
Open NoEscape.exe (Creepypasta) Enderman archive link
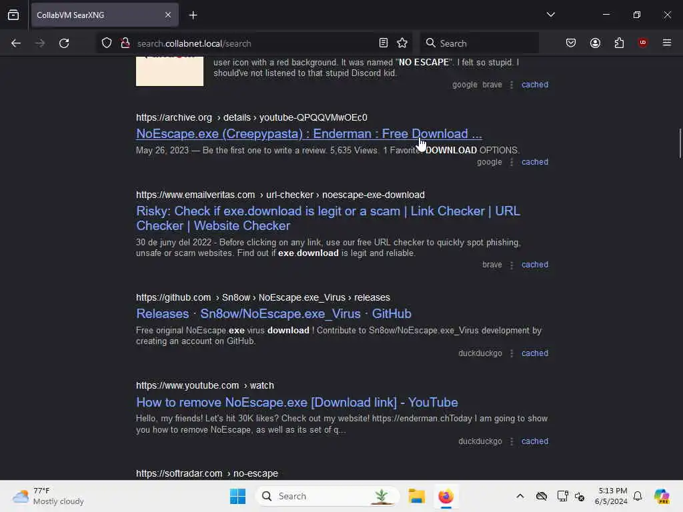click(x=309, y=133)
